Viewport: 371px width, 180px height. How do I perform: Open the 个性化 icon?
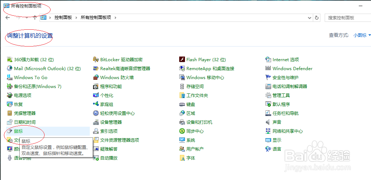point(96,96)
